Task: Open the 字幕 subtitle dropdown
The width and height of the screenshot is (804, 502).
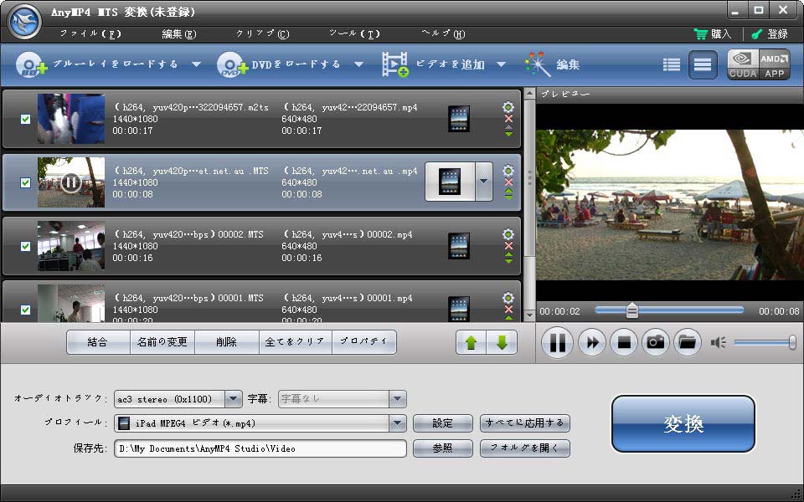Action: [x=397, y=398]
